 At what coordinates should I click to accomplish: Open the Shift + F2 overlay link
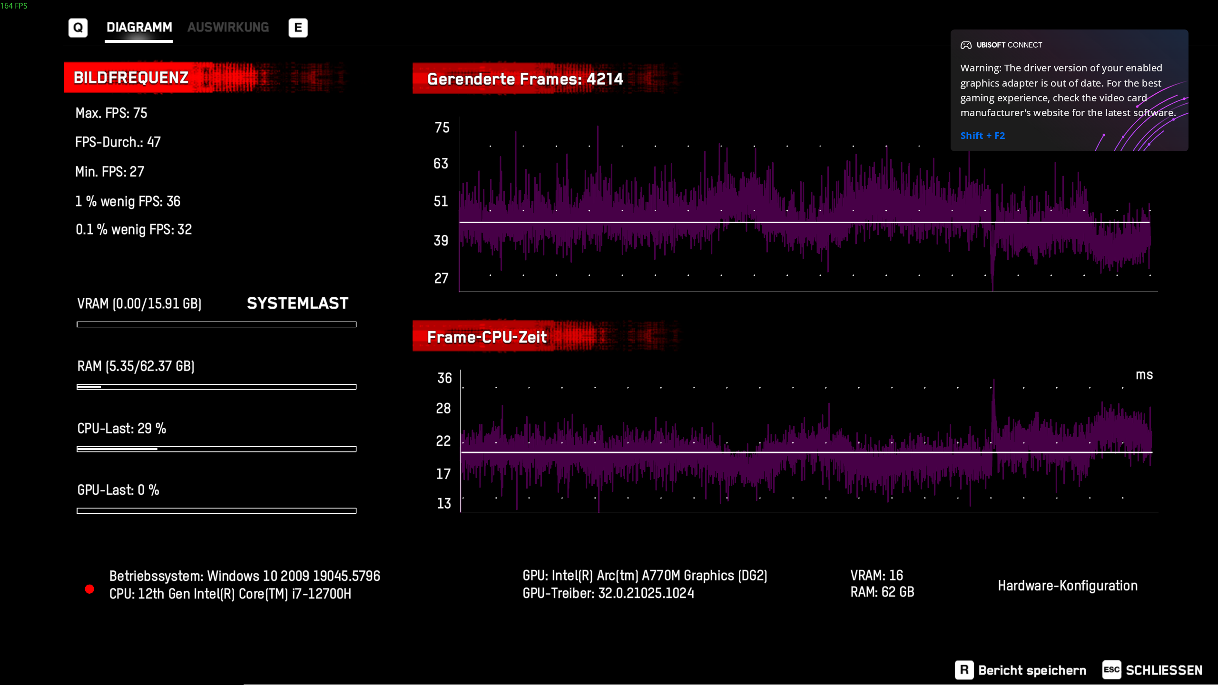pyautogui.click(x=982, y=136)
